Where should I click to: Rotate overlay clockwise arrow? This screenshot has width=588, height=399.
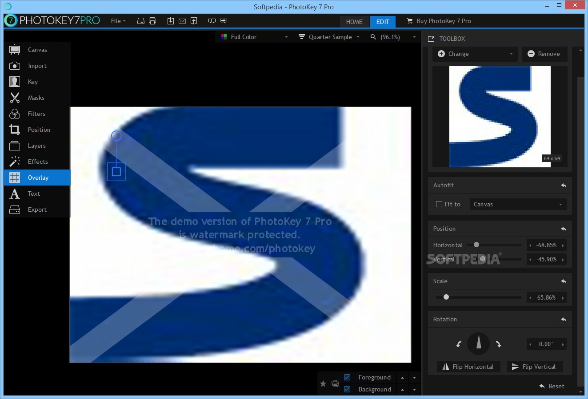(x=498, y=344)
